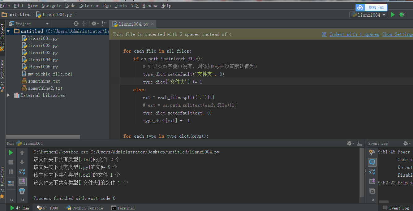Expand External Libraries node
Screen dimensions: 413x211
(x=8, y=95)
